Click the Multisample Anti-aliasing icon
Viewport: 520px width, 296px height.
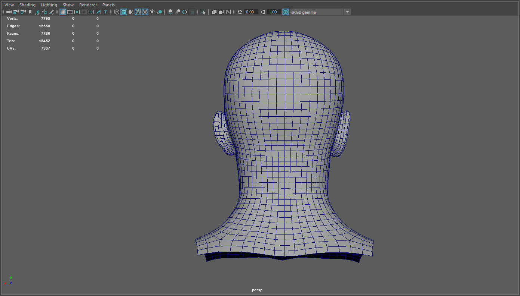pos(185,12)
